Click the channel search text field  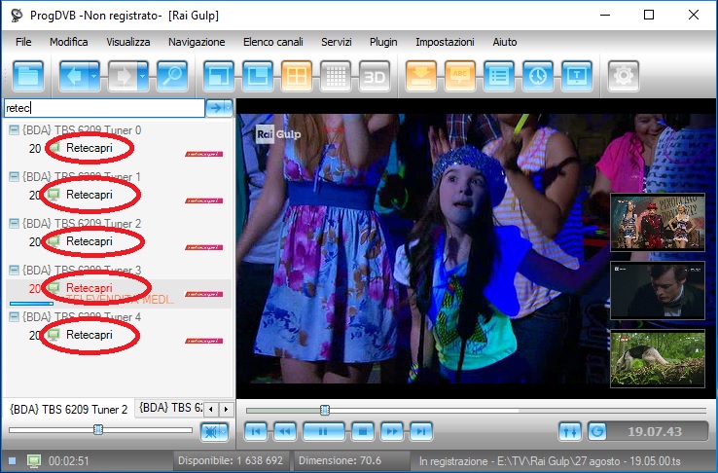tap(102, 108)
